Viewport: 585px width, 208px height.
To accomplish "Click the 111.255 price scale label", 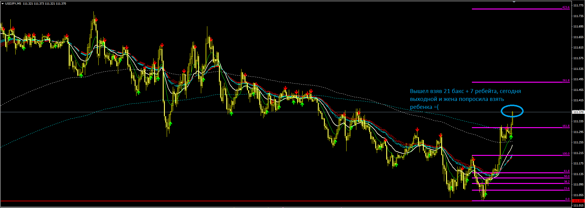I will 578,142.
